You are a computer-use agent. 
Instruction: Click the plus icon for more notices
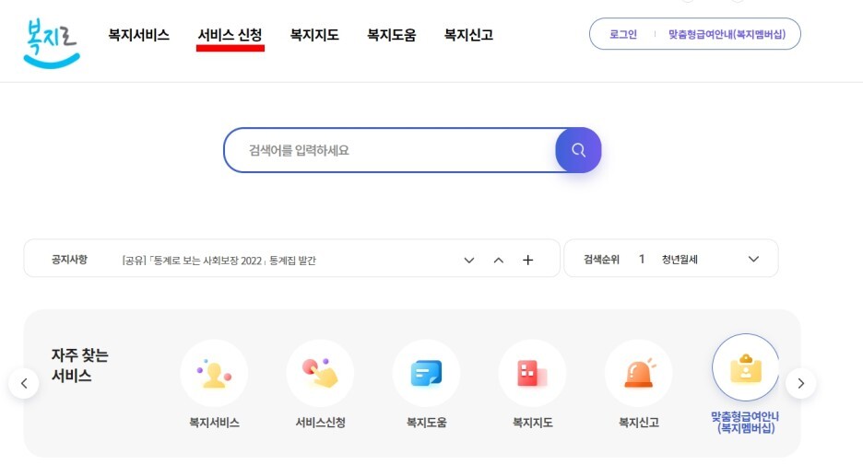click(527, 260)
